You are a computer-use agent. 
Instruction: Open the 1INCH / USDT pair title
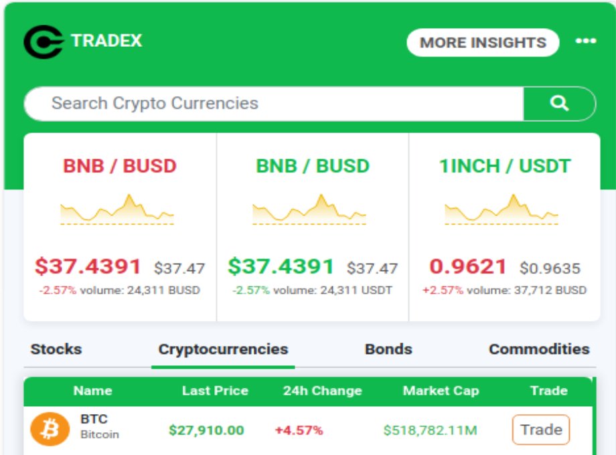505,166
